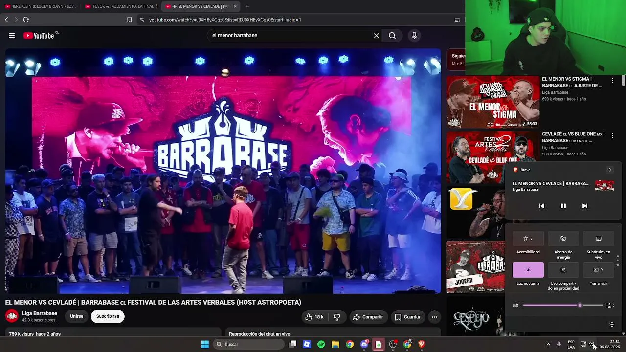Launch Spotify from the taskbar
Image resolution: width=626 pixels, height=352 pixels.
coord(321,344)
